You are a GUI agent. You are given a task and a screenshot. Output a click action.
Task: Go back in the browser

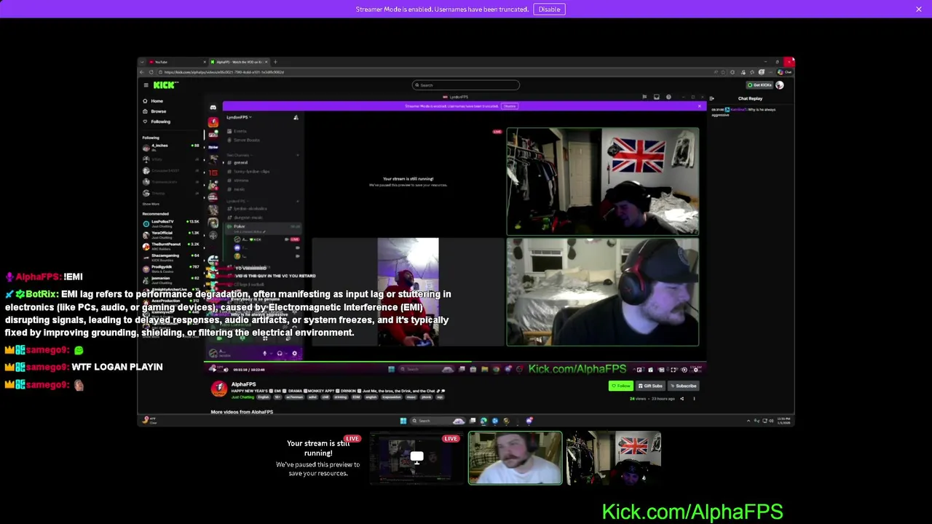click(x=143, y=72)
